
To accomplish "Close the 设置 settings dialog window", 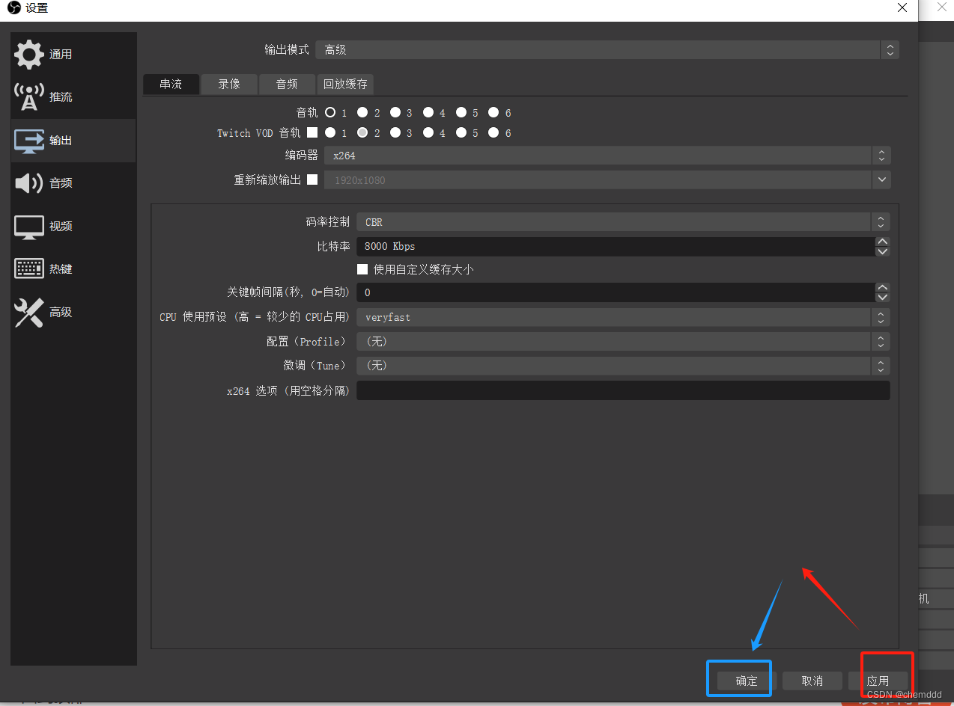I will [x=902, y=8].
